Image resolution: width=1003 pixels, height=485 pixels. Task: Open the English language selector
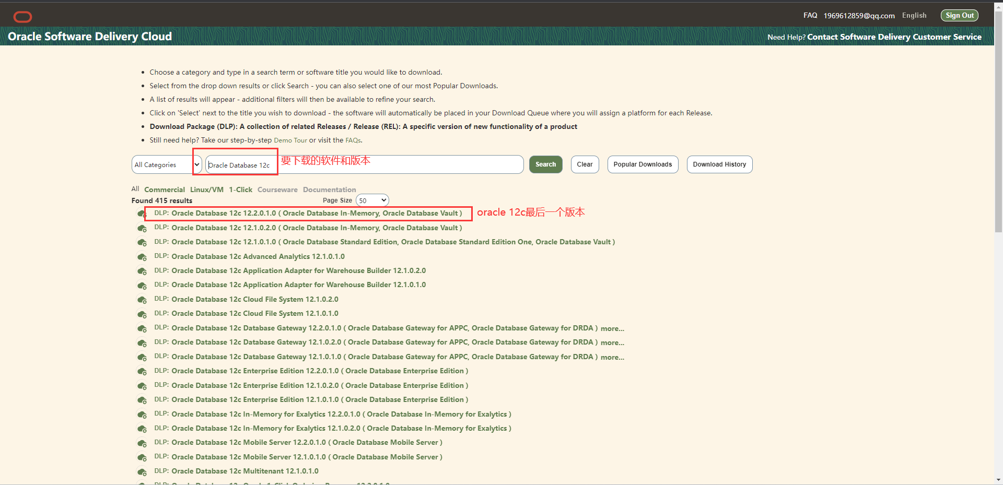[x=914, y=16]
